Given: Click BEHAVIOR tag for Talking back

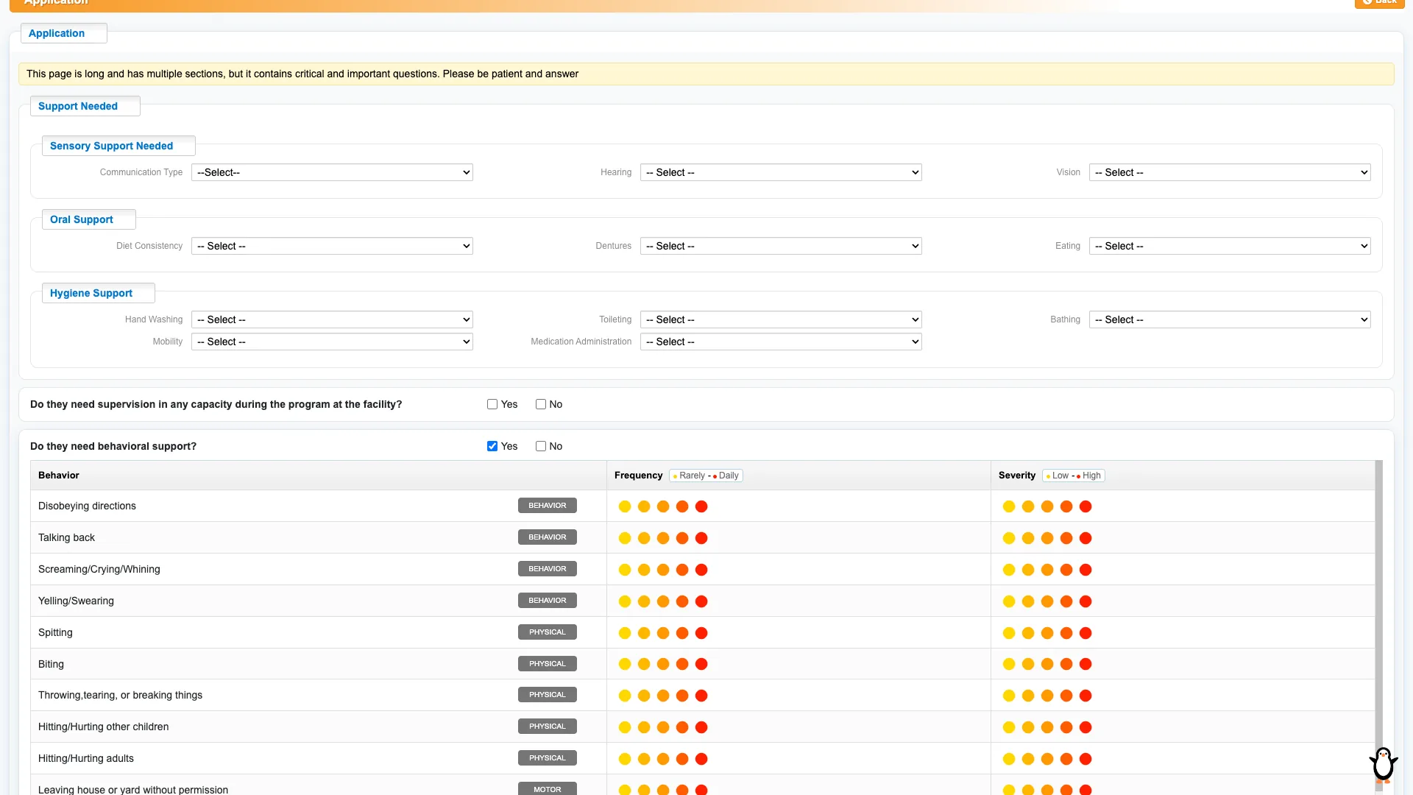Looking at the screenshot, I should coord(548,537).
